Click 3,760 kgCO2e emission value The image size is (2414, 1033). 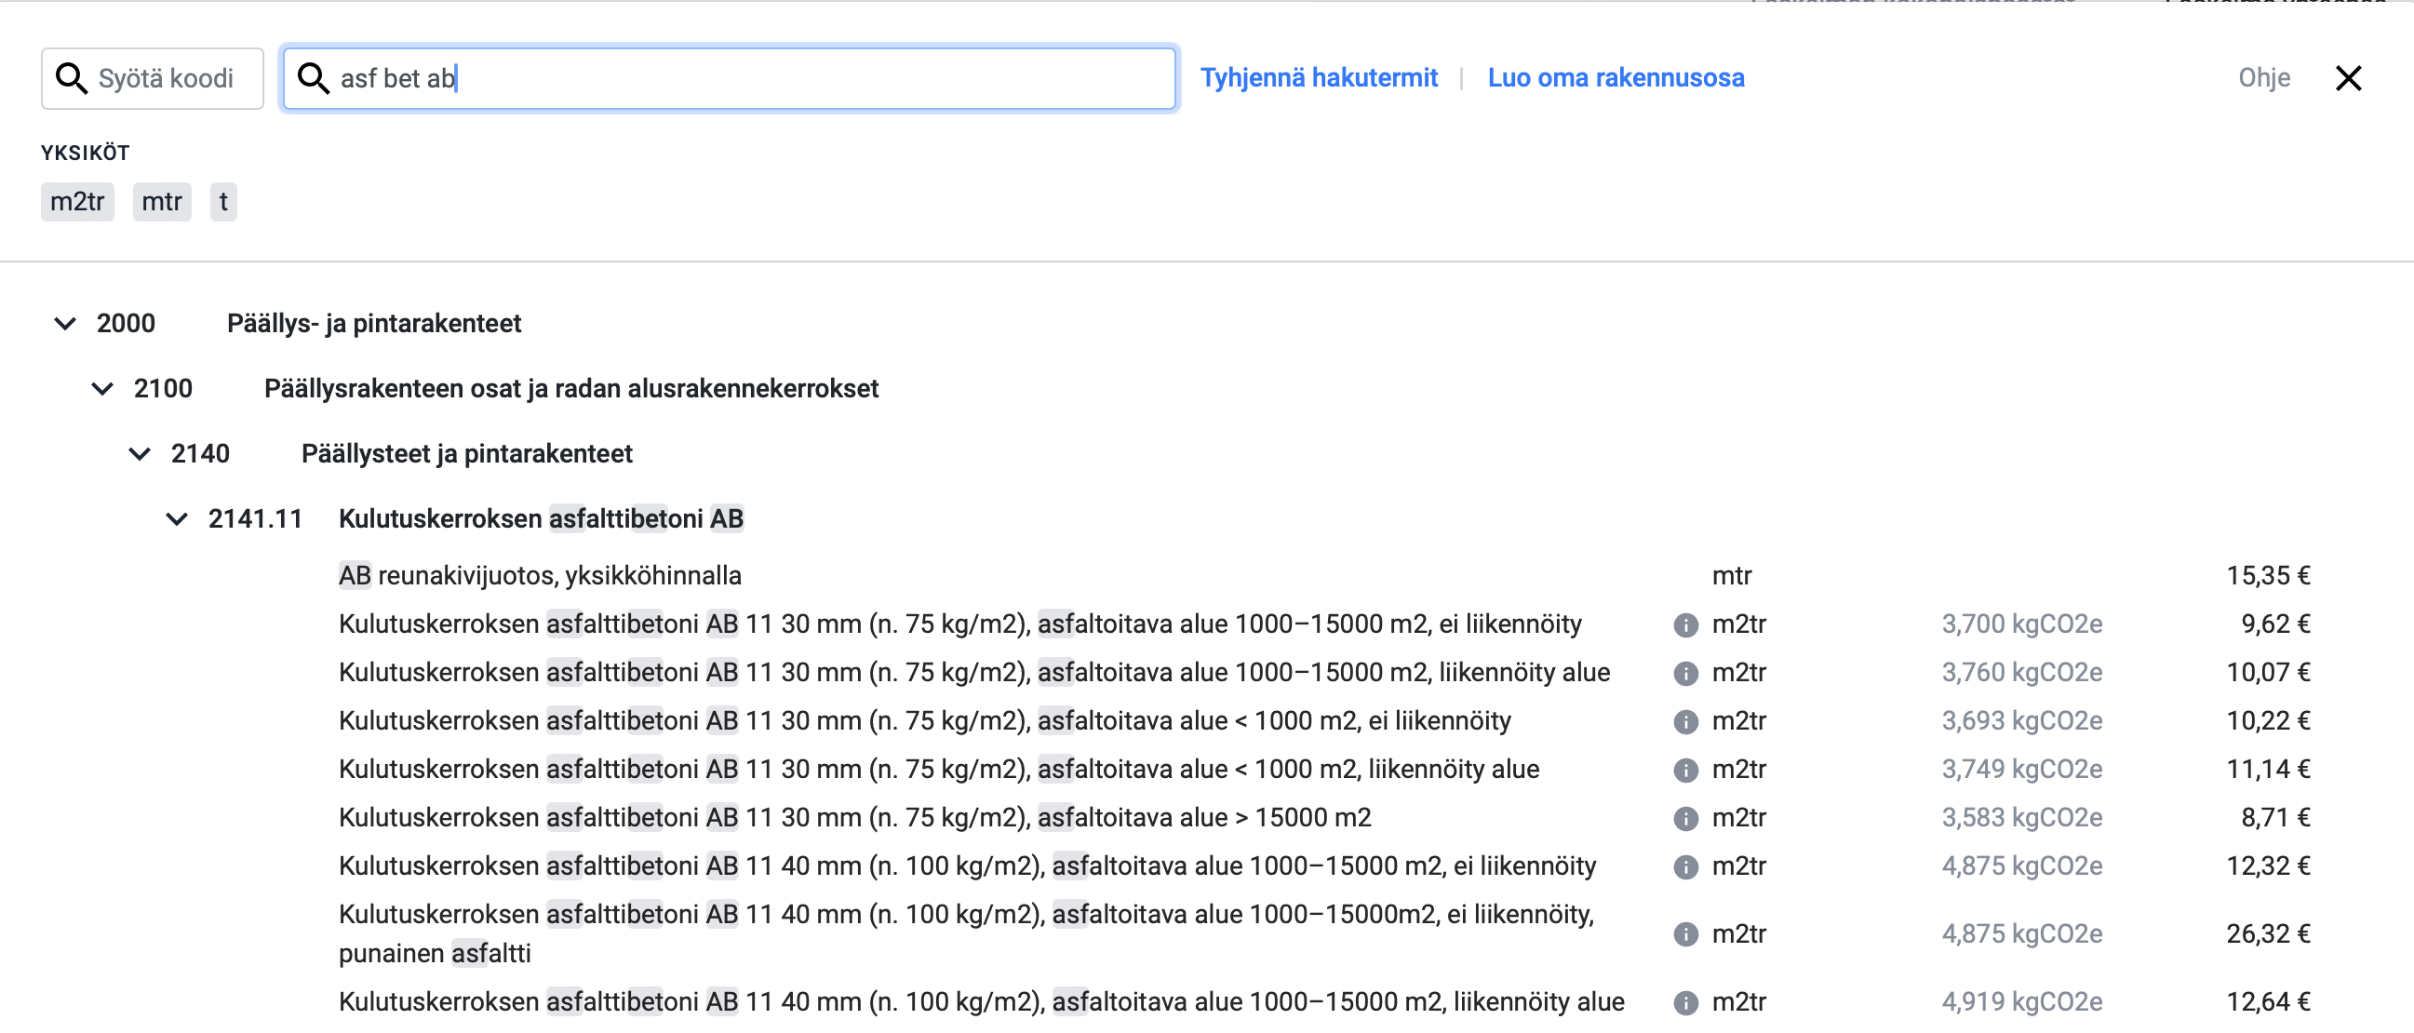[x=2021, y=673]
